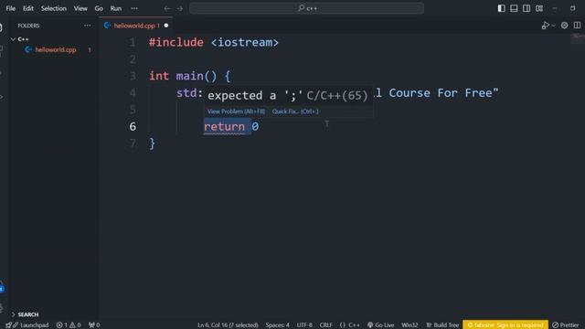Screen dimensions: 585x329
Task: Toggle the bottom panel layout icon
Action: (514, 8)
